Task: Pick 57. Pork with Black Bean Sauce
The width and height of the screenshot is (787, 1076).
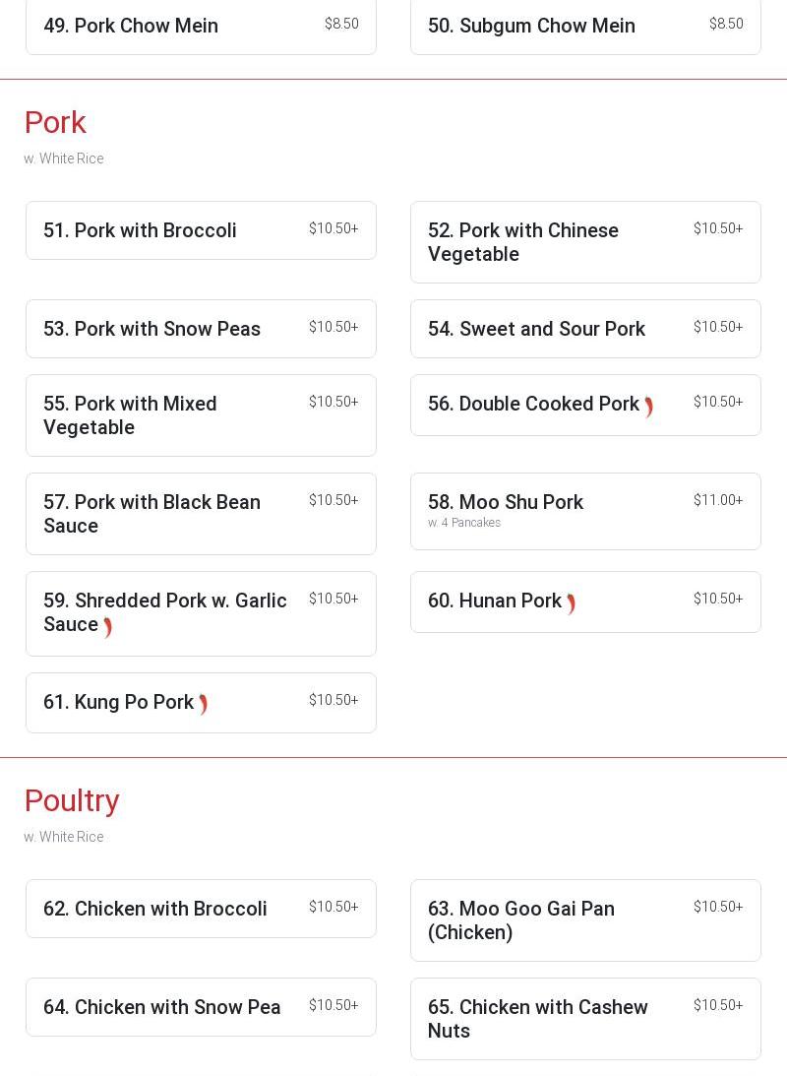Action: point(201,514)
